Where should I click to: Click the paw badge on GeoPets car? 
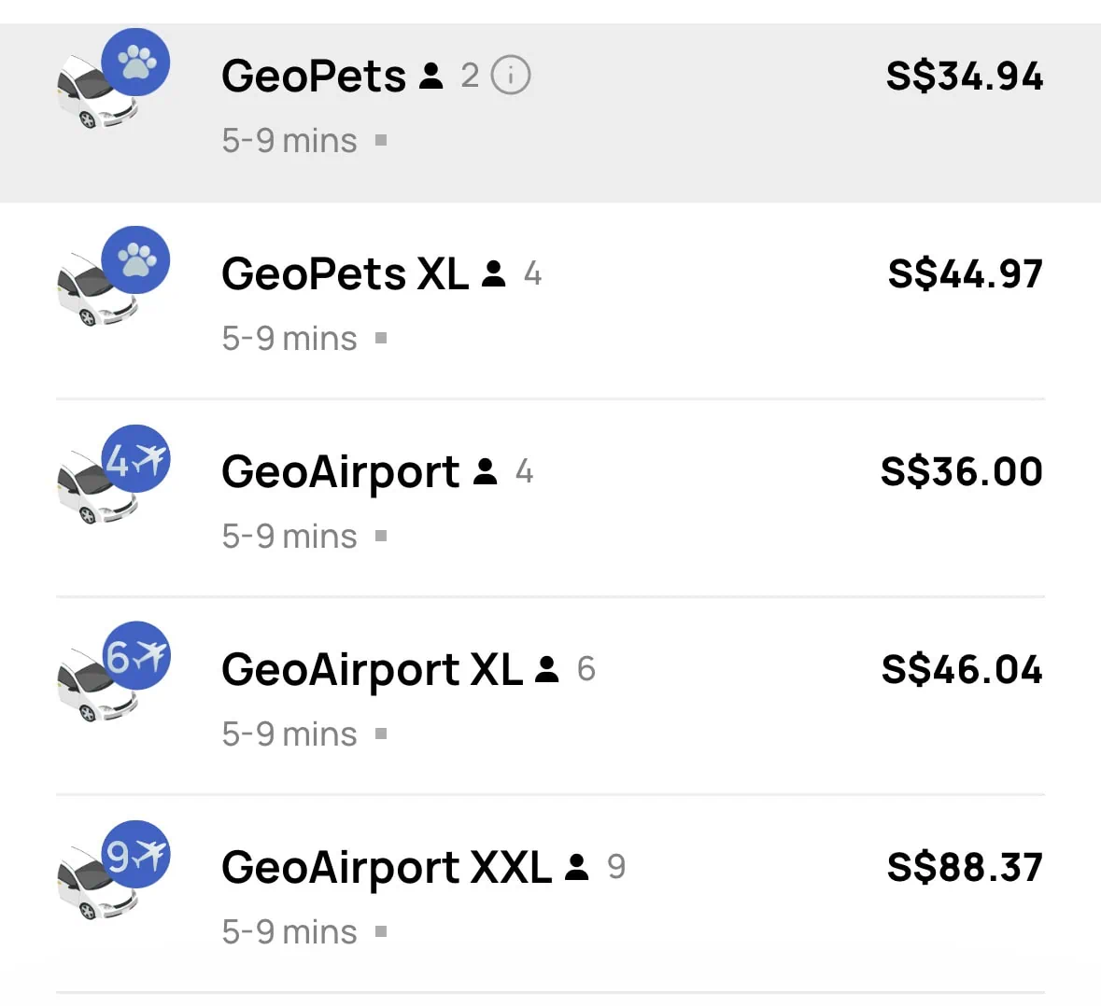(x=136, y=63)
